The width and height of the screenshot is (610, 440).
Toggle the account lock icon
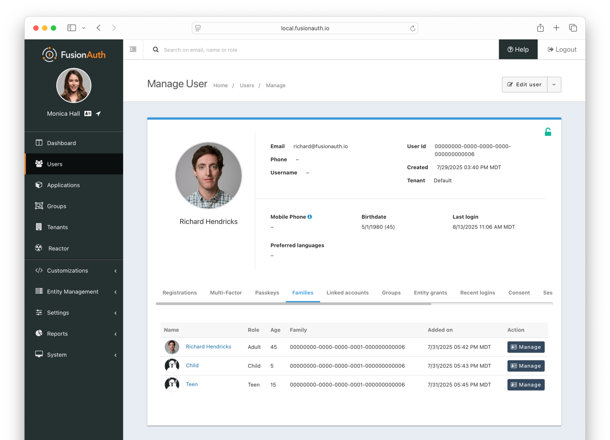coord(548,131)
